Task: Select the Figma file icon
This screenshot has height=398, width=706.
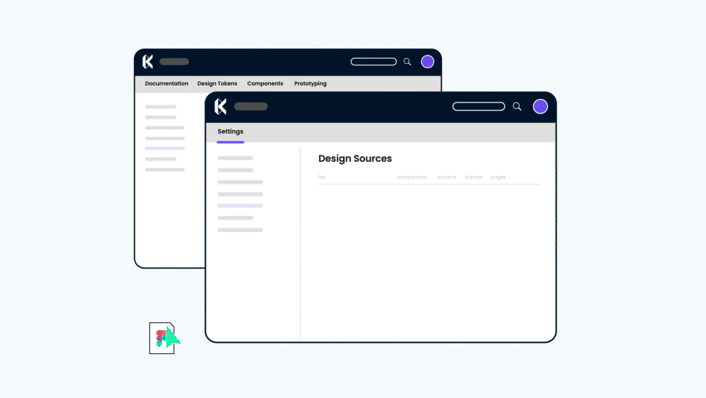Action: [160, 337]
